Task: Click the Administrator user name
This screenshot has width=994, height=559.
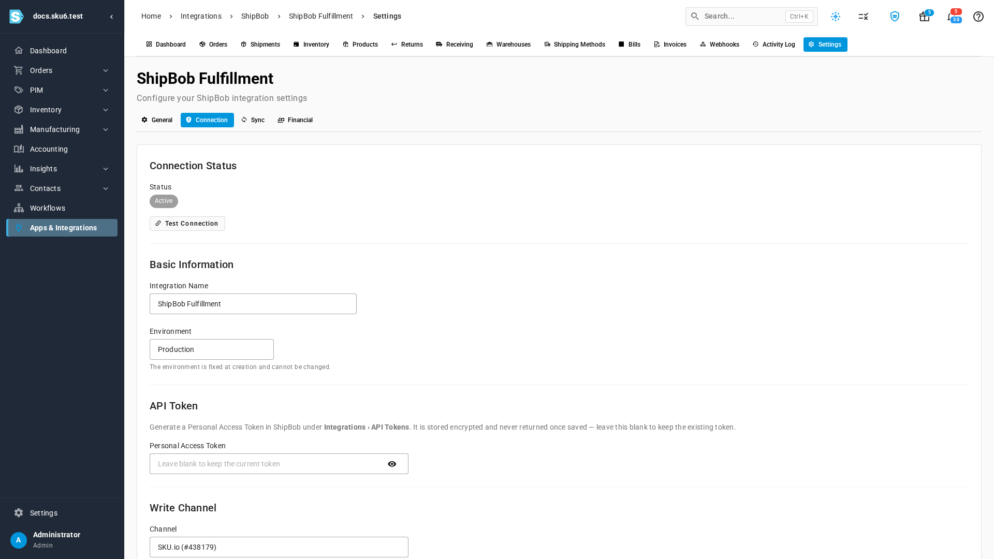Action: tap(57, 535)
